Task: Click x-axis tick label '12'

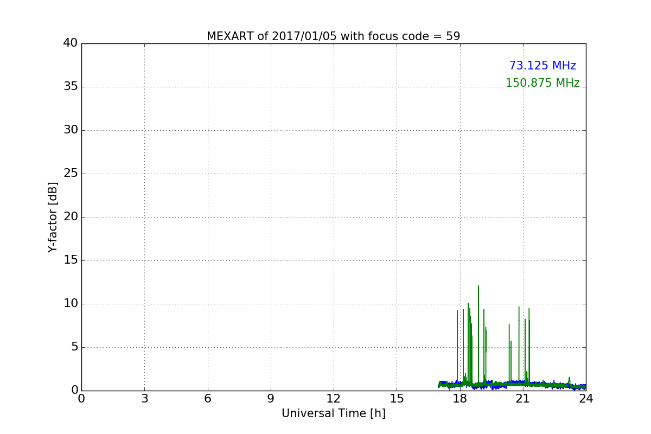Action: (x=334, y=399)
